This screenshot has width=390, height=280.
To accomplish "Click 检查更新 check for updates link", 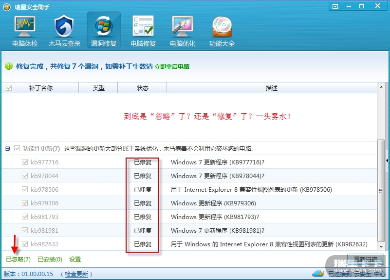I will coord(76,274).
